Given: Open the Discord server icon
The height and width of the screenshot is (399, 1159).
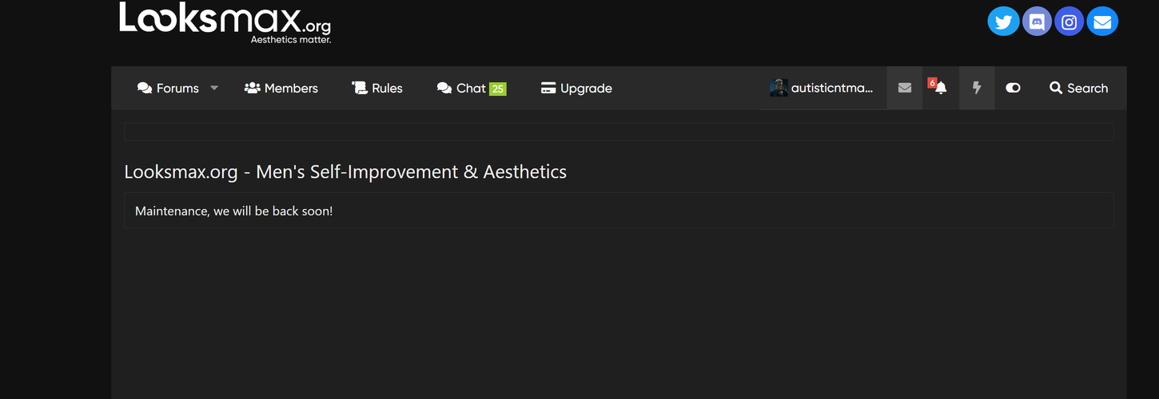Looking at the screenshot, I should [x=1037, y=22].
